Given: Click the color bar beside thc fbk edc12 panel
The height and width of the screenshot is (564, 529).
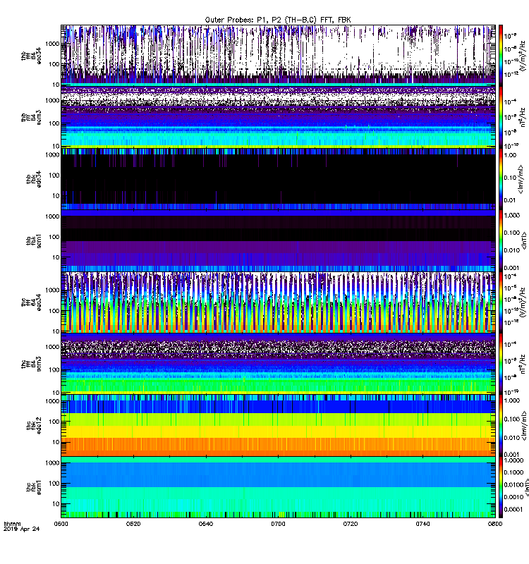Looking at the screenshot, I should point(501,425).
